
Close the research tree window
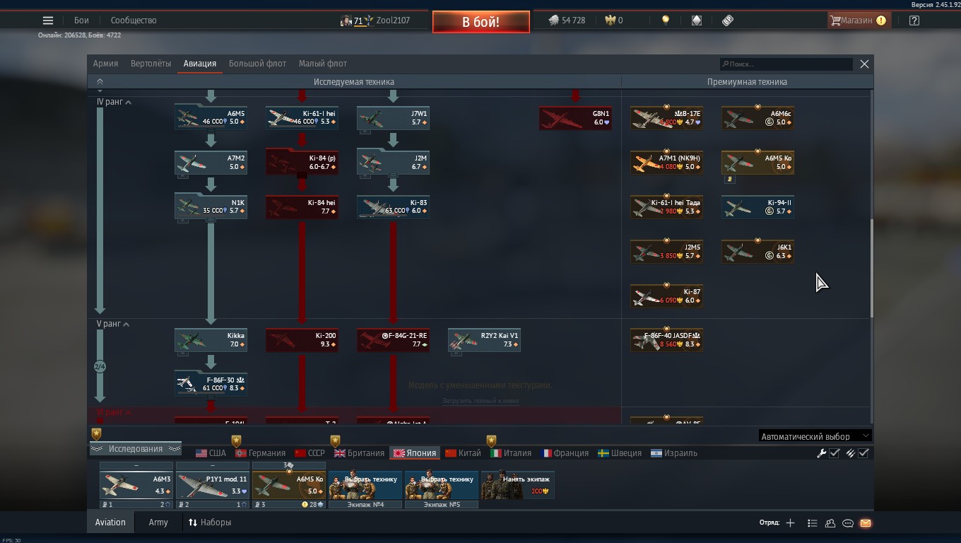(864, 64)
